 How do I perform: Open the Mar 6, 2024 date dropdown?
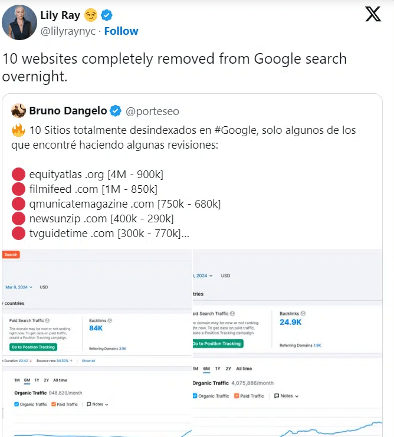20,287
